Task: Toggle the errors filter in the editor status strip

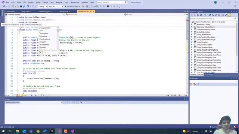Action: 19,95
